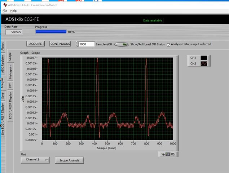
Task: Click the Data available status text
Action: point(153,20)
